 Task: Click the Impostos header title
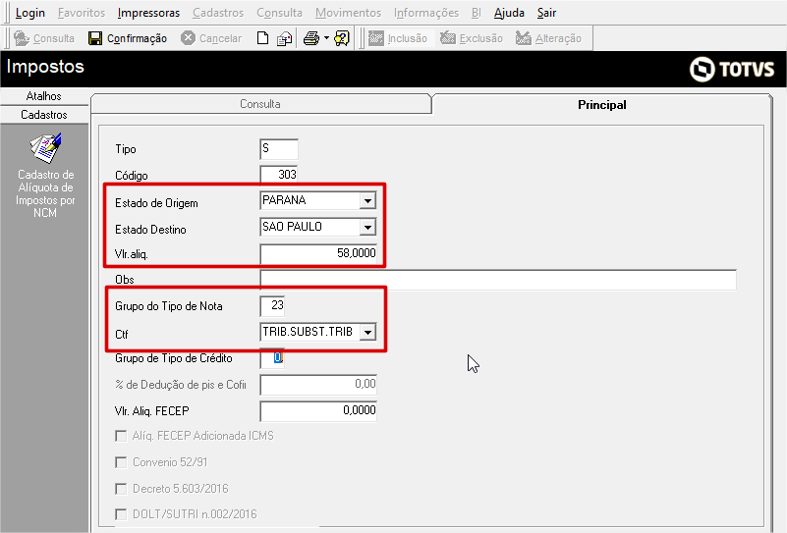point(45,67)
